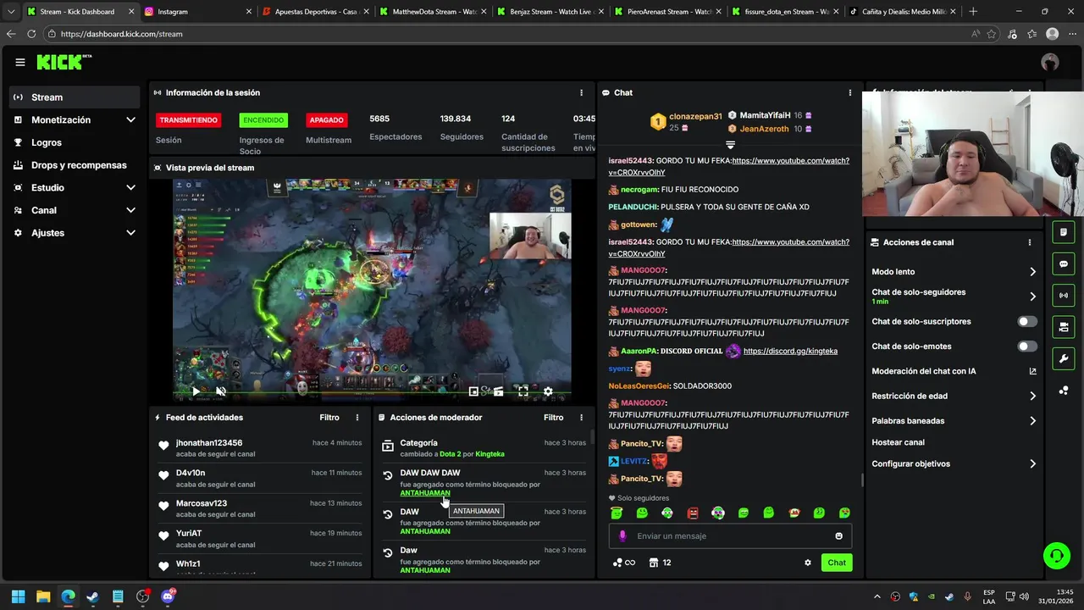This screenshot has height=610, width=1084.
Task: Click the channel points infinity icon
Action: [624, 563]
